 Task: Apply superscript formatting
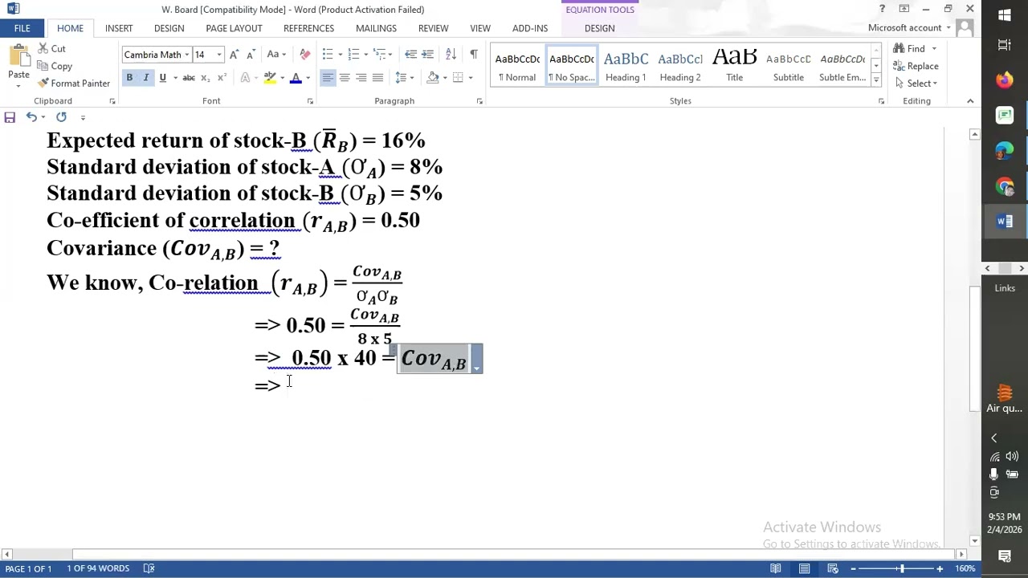tap(221, 78)
